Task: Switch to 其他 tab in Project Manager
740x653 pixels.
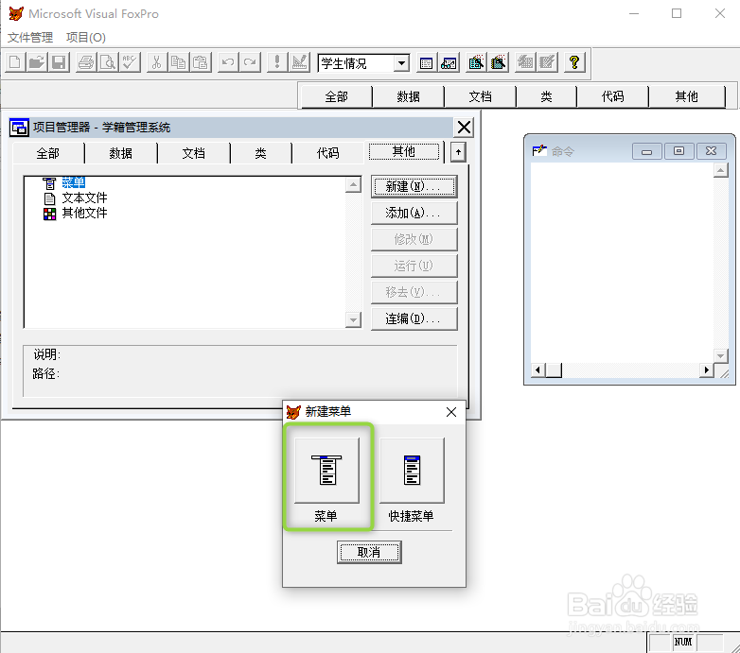Action: (403, 151)
